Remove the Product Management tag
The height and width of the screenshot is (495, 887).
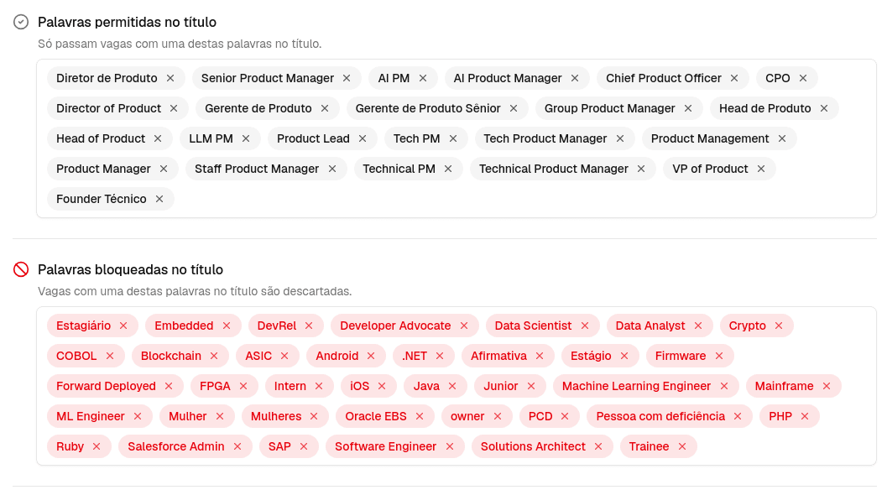coord(782,138)
